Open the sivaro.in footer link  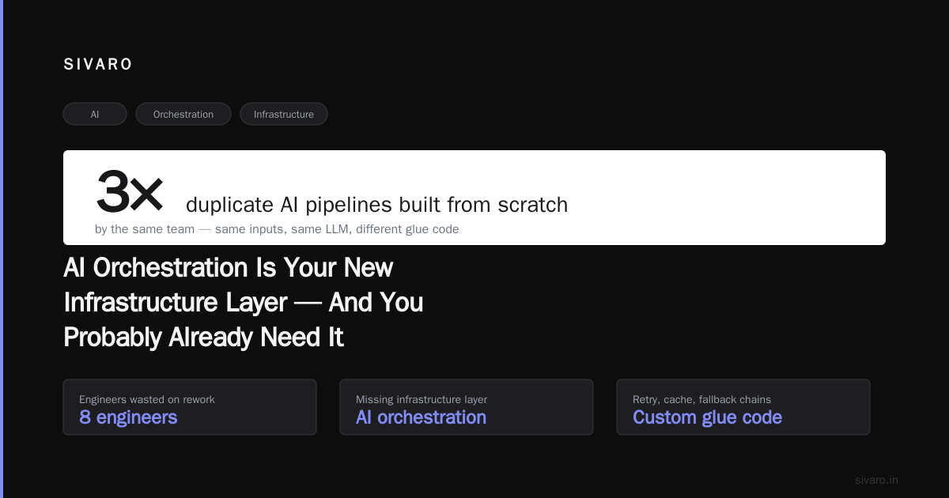point(876,480)
